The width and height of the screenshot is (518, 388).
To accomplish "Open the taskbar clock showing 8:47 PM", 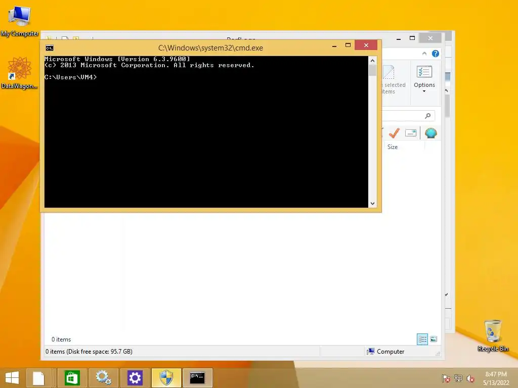I will 496,378.
